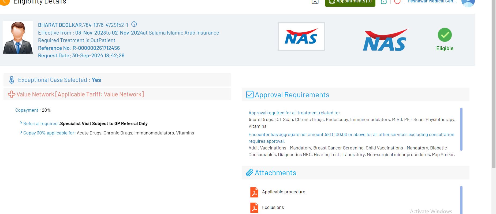Open the Exclusions attachment link
This screenshot has height=214, width=496.
[273, 207]
